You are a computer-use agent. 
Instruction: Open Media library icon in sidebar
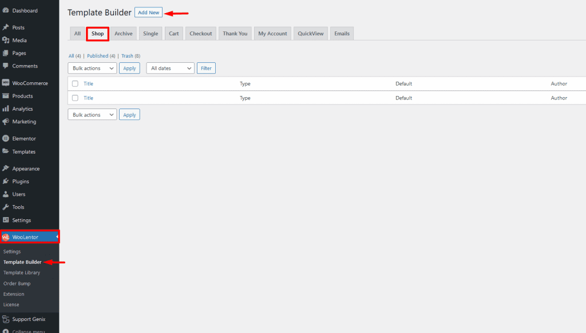pos(6,41)
